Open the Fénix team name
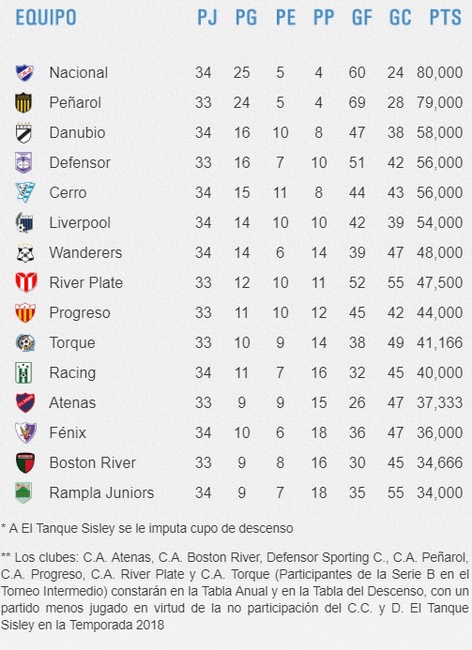 (x=68, y=432)
